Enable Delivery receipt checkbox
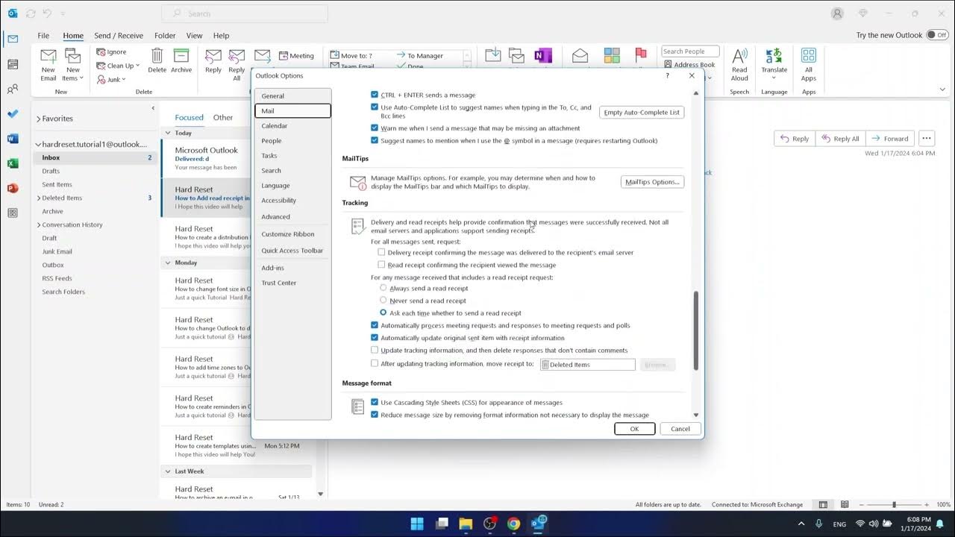Viewport: 955px width, 537px height. [381, 252]
